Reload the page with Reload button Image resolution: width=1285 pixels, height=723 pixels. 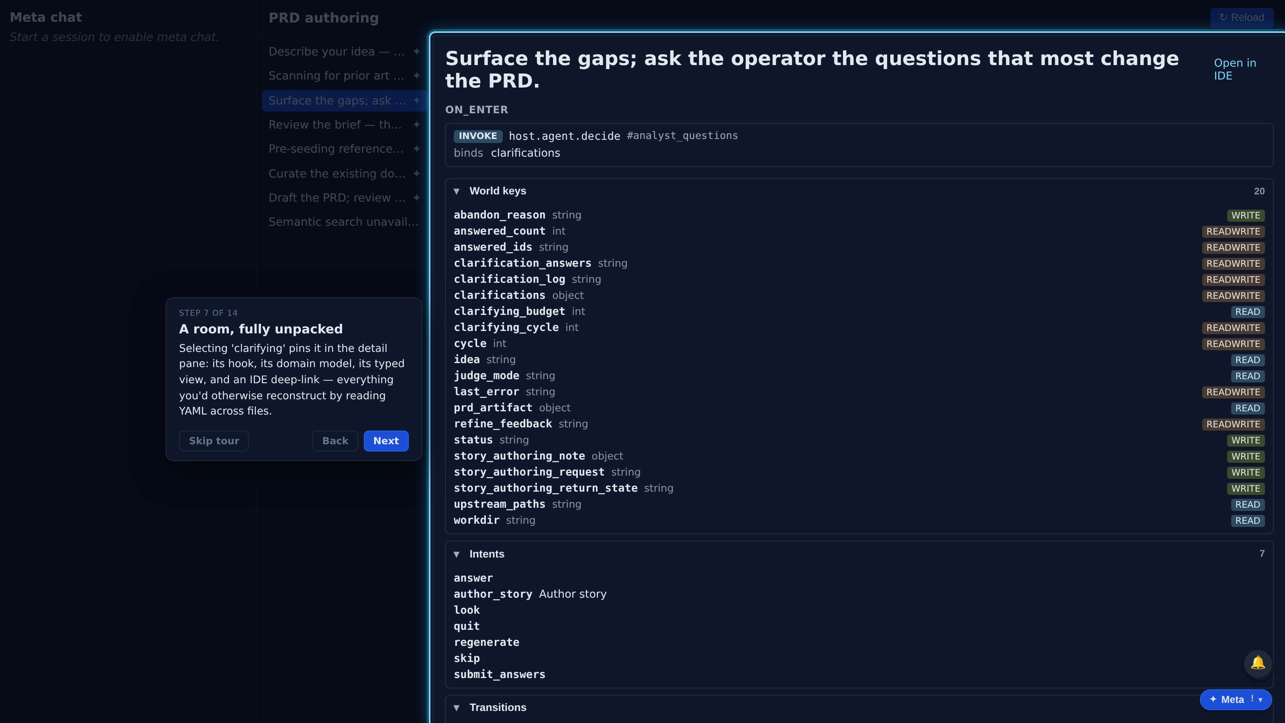(1242, 17)
